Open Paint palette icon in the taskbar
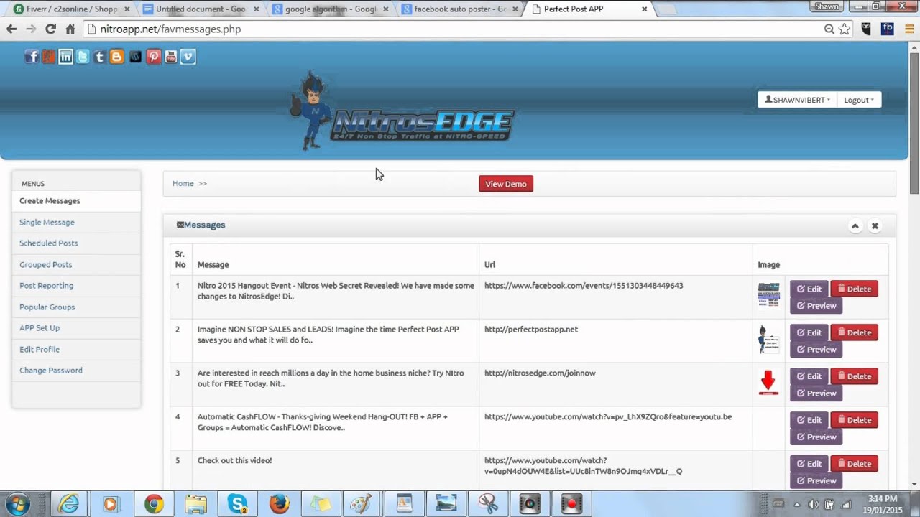 pos(359,504)
